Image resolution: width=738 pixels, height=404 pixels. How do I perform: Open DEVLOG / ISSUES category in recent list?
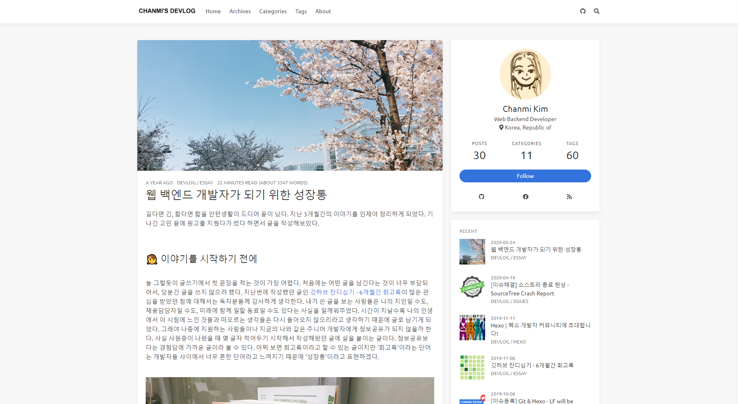(x=510, y=301)
